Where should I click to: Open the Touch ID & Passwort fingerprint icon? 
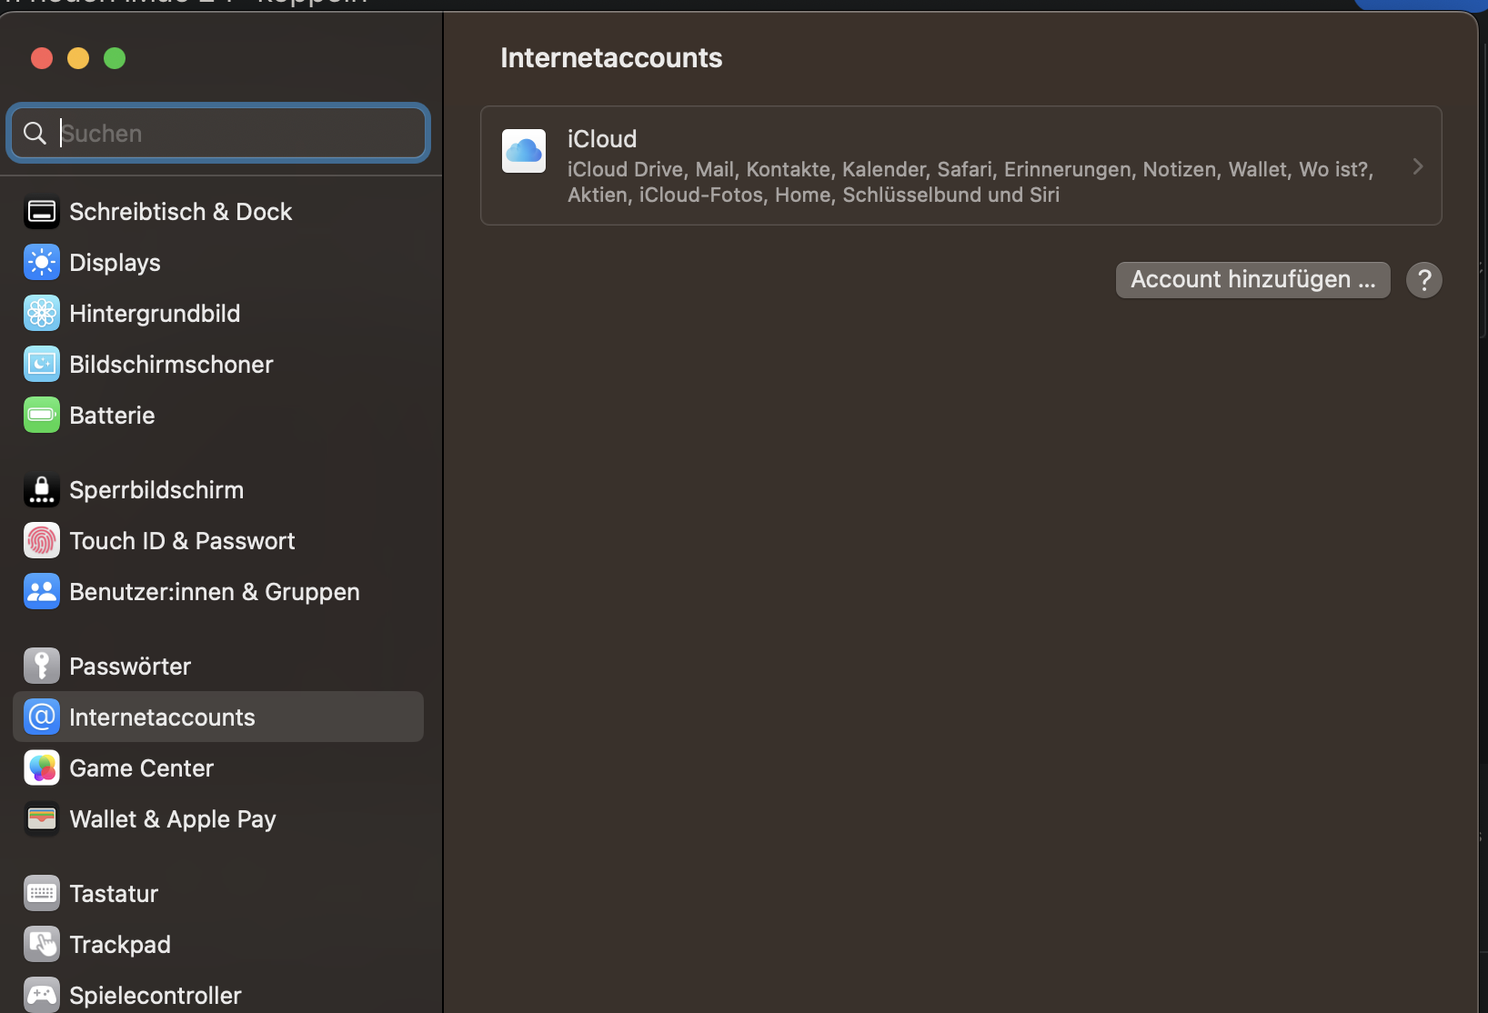pyautogui.click(x=42, y=541)
